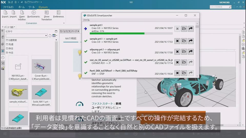Screen dimensions: 246x138
Task: Click the command search input field
Action: pos(219,7)
